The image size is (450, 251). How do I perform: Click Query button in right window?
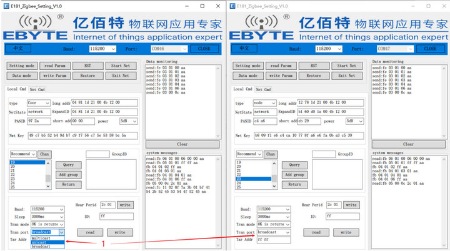pos(295,165)
